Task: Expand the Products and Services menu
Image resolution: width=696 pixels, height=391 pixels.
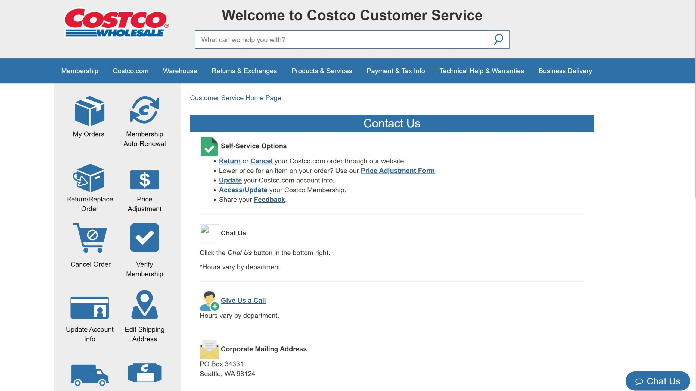Action: click(321, 71)
